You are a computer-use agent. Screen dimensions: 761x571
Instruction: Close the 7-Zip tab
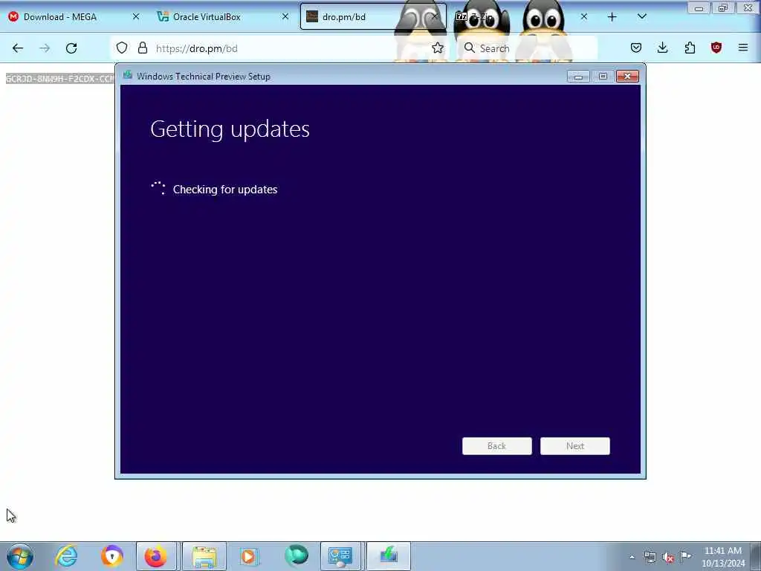[x=584, y=16]
